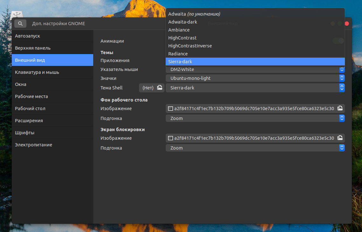This screenshot has width=362, height=232.
Task: Click the Доп. настройки GNOME title
Action: (x=59, y=24)
